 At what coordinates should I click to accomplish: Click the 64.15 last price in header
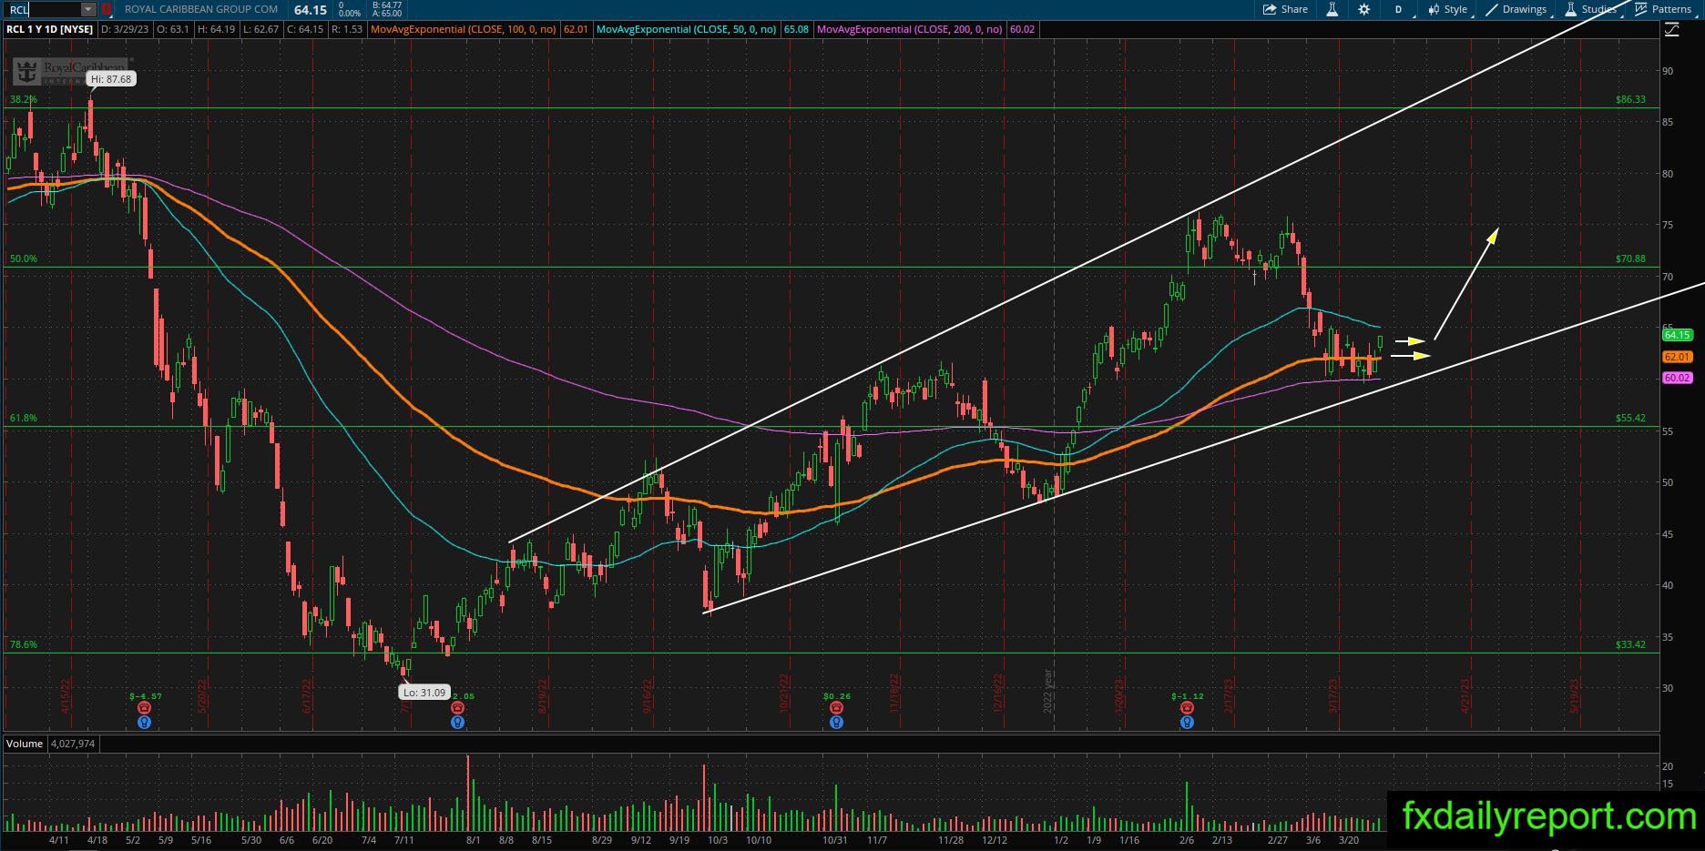(311, 9)
